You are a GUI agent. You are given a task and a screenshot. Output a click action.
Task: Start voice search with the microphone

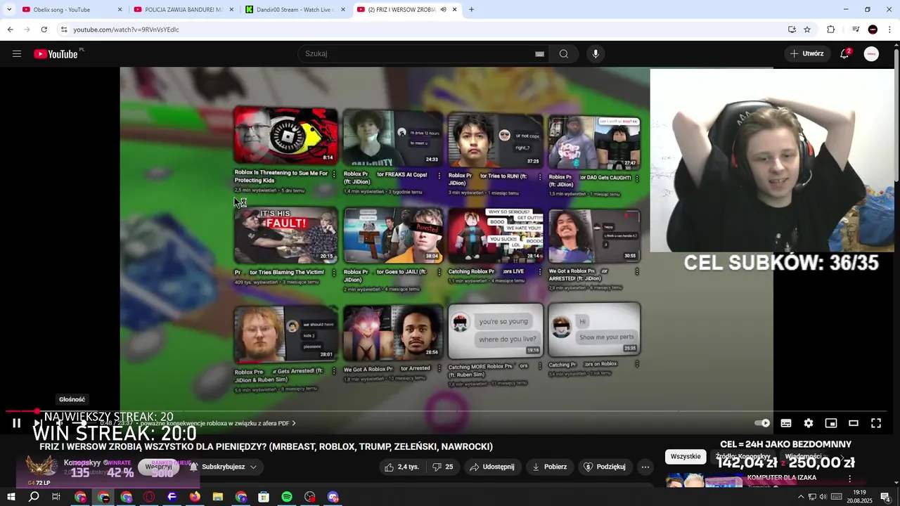pos(596,54)
